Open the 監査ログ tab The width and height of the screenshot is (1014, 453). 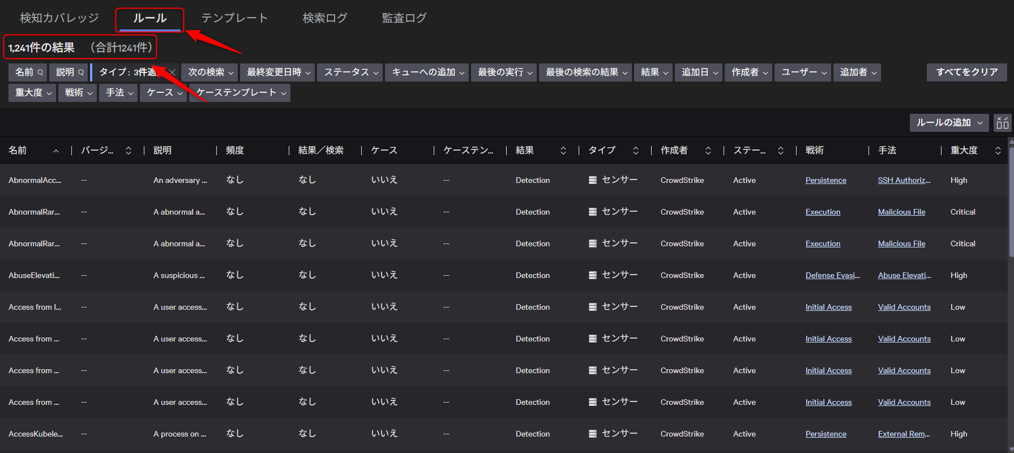404,18
